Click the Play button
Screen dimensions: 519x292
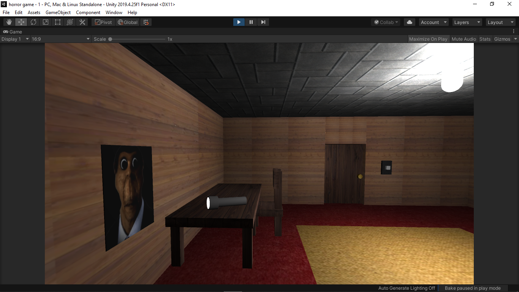coord(239,22)
